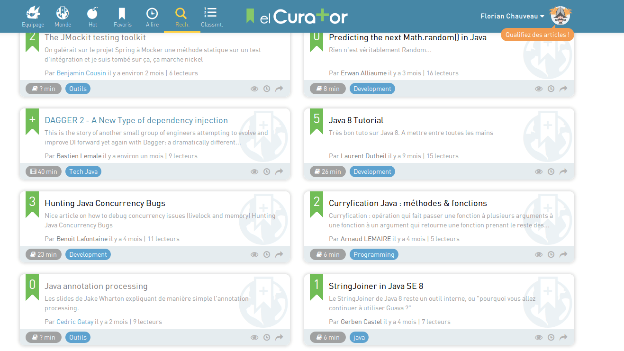The image size is (624, 351).
Task: Open the A lire reading list
Action: [x=152, y=17]
